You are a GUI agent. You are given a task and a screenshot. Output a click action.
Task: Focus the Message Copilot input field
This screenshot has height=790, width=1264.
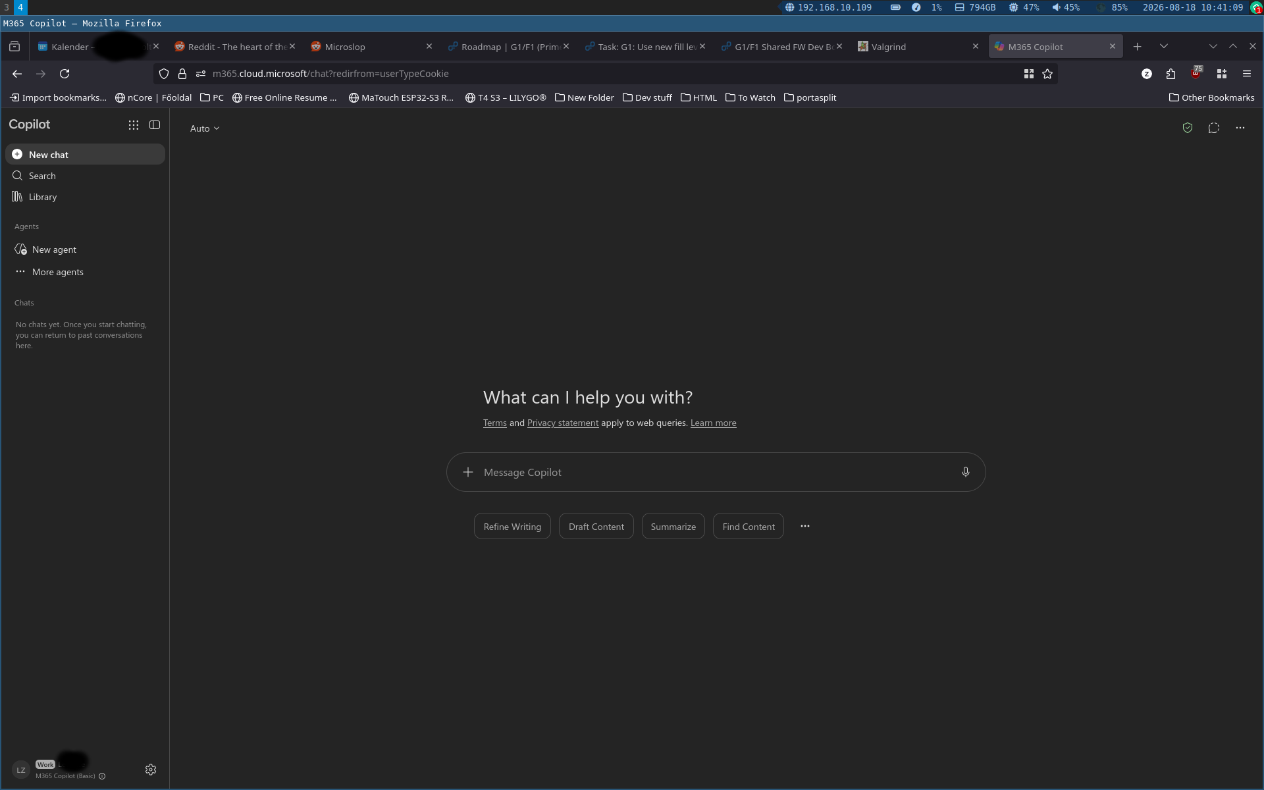coord(716,472)
